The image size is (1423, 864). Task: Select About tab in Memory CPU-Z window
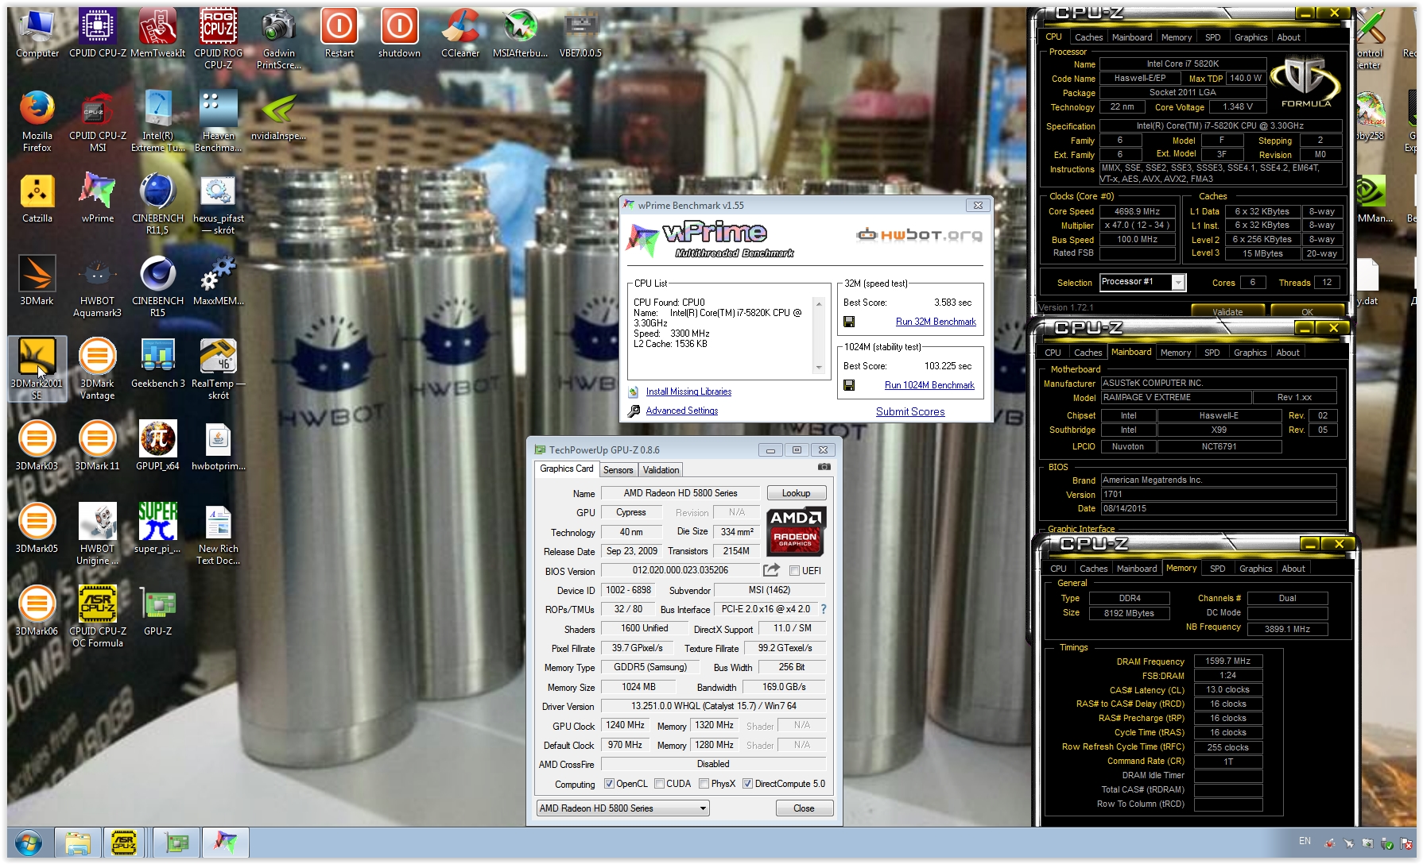(x=1293, y=569)
